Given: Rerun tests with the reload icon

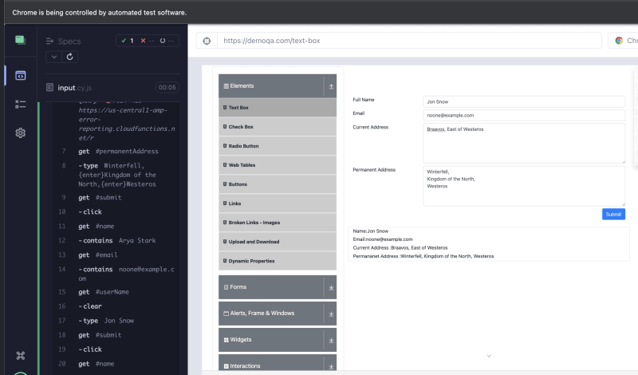Looking at the screenshot, I should click(x=69, y=57).
